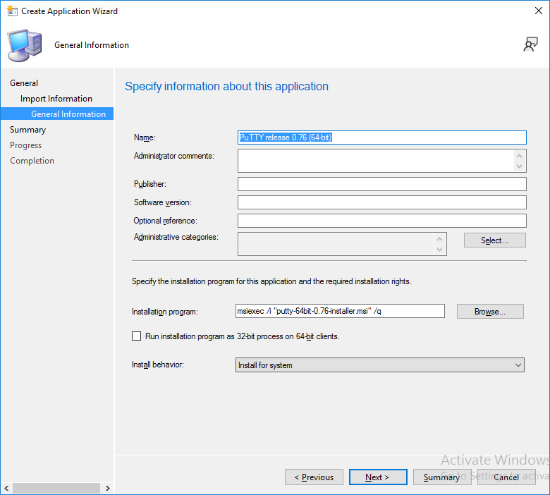Select the General step in sidebar

(x=24, y=83)
